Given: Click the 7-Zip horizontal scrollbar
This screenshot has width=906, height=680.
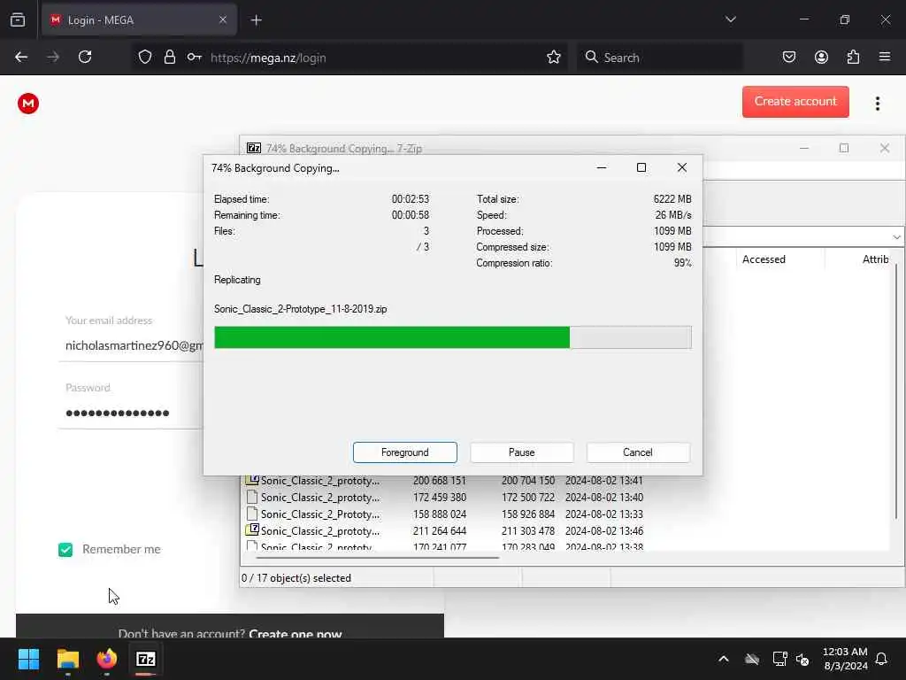Looking at the screenshot, I should (377, 558).
